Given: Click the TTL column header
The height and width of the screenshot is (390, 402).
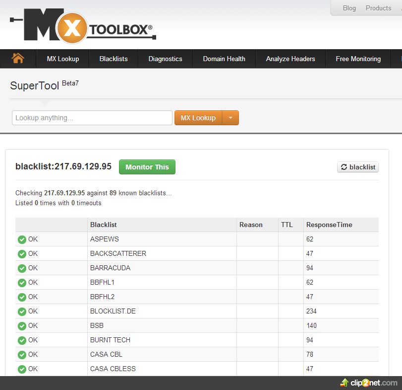Looking at the screenshot, I should pyautogui.click(x=287, y=225).
